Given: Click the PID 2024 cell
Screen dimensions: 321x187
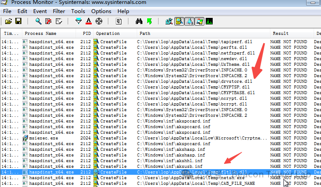Looking at the screenshot, I should tap(85, 138).
